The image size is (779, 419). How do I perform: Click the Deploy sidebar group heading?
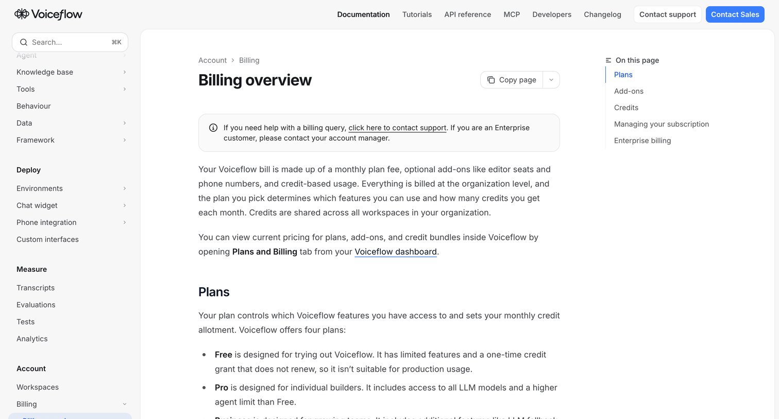(28, 170)
